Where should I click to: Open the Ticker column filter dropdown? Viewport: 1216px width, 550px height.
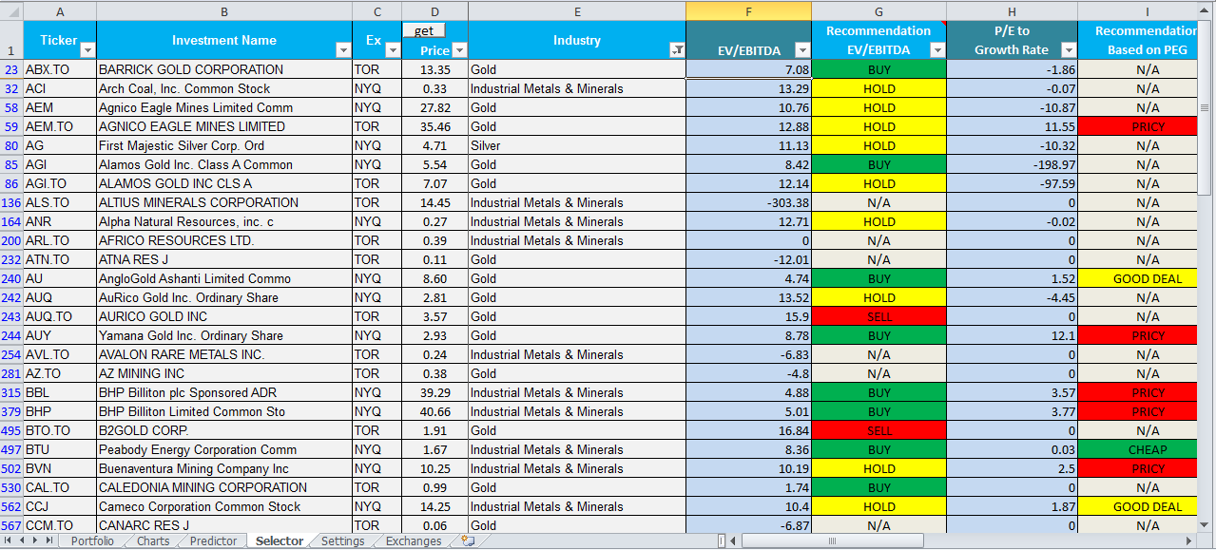[x=87, y=50]
